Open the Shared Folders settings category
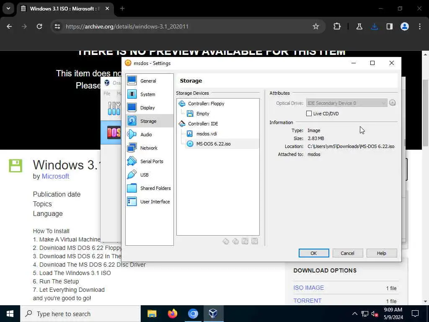This screenshot has height=322, width=429. [150, 188]
